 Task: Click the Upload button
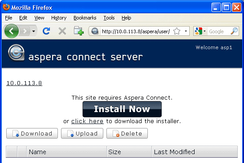click(82, 133)
